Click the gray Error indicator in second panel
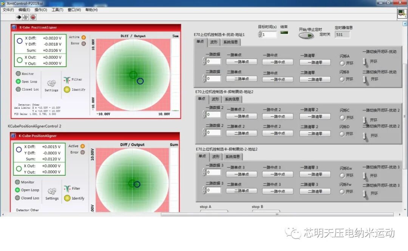 [82, 152]
